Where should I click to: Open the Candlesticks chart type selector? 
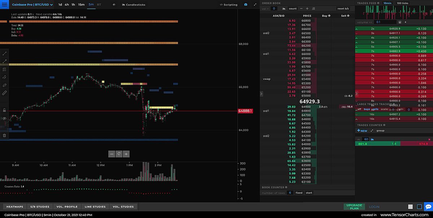pyautogui.click(x=134, y=5)
